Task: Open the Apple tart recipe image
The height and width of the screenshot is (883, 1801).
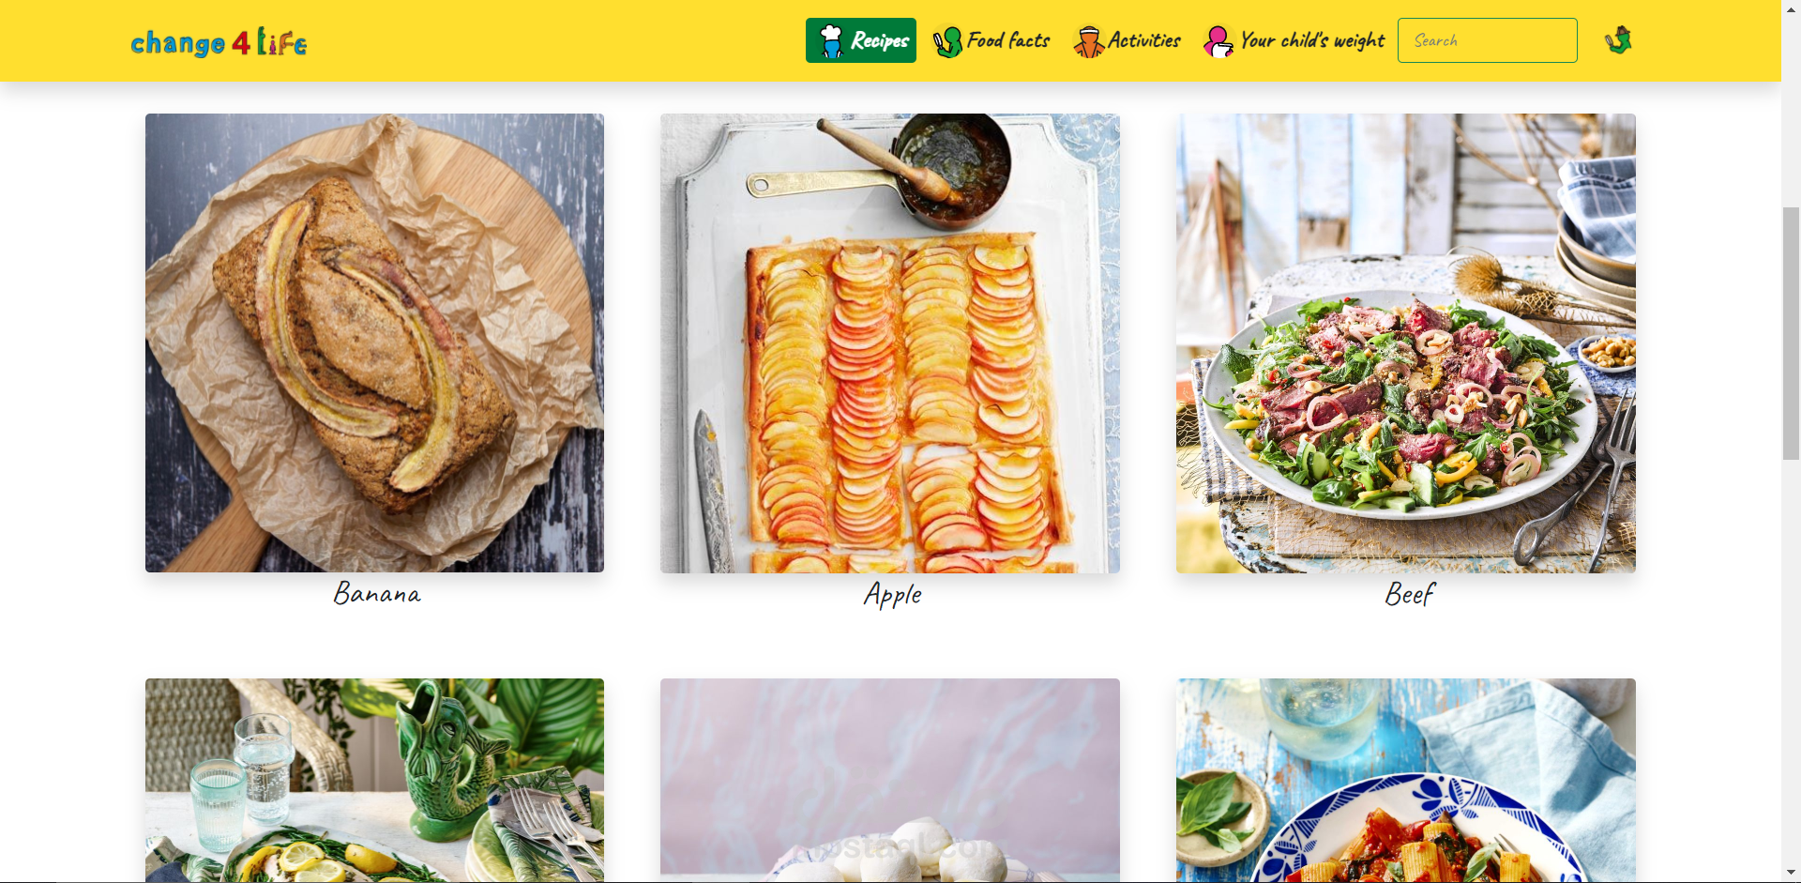Action: click(890, 343)
